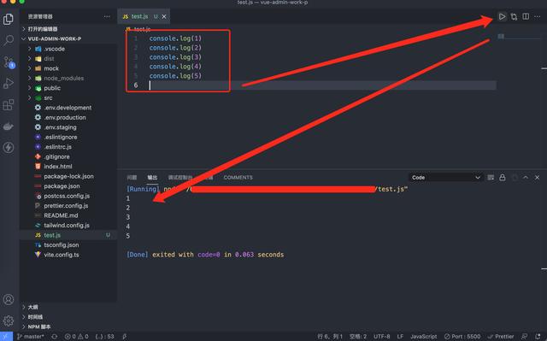Open the Extensions view
Image resolution: width=547 pixels, height=341 pixels.
coord(9,104)
